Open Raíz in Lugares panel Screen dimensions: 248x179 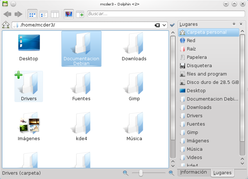(x=209, y=49)
